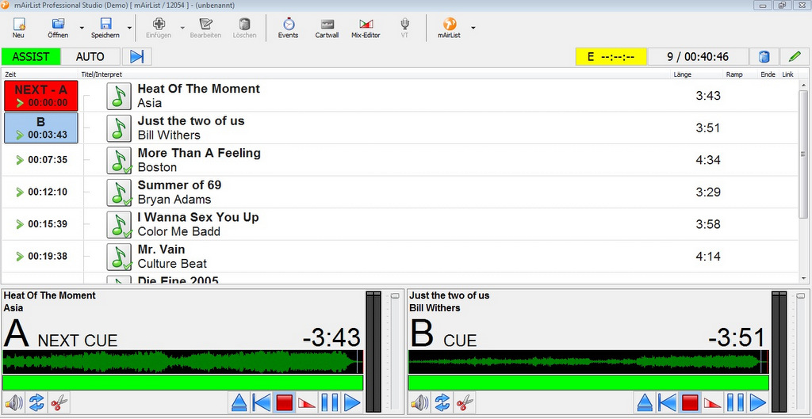The height and width of the screenshot is (419, 812).
Task: Switch to ASSIST mode
Action: pos(31,56)
